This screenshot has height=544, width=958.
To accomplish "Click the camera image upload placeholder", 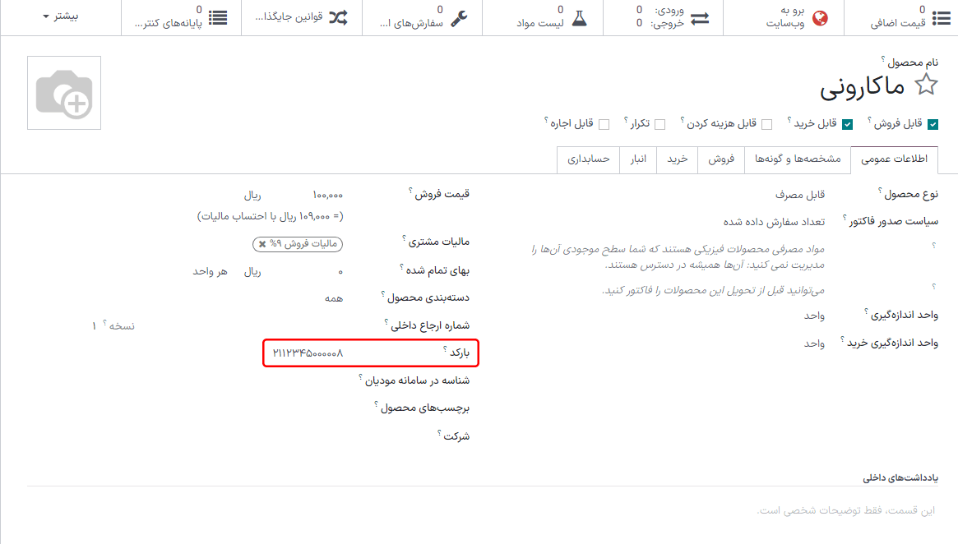I will pos(64,93).
